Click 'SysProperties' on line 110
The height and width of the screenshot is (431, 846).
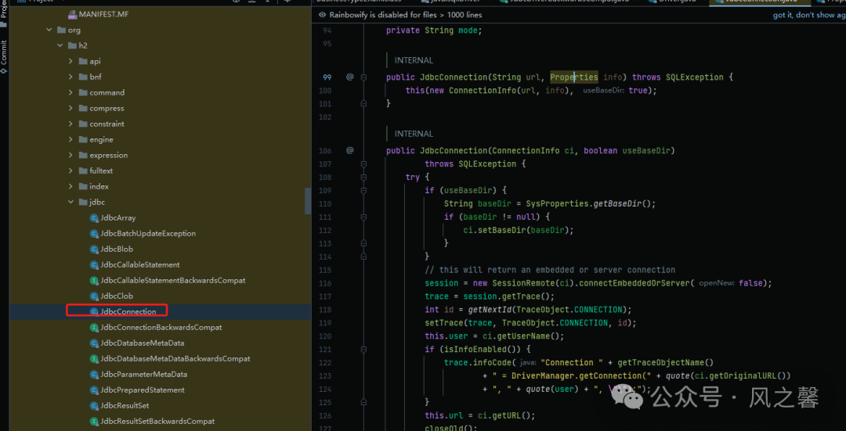tap(559, 203)
